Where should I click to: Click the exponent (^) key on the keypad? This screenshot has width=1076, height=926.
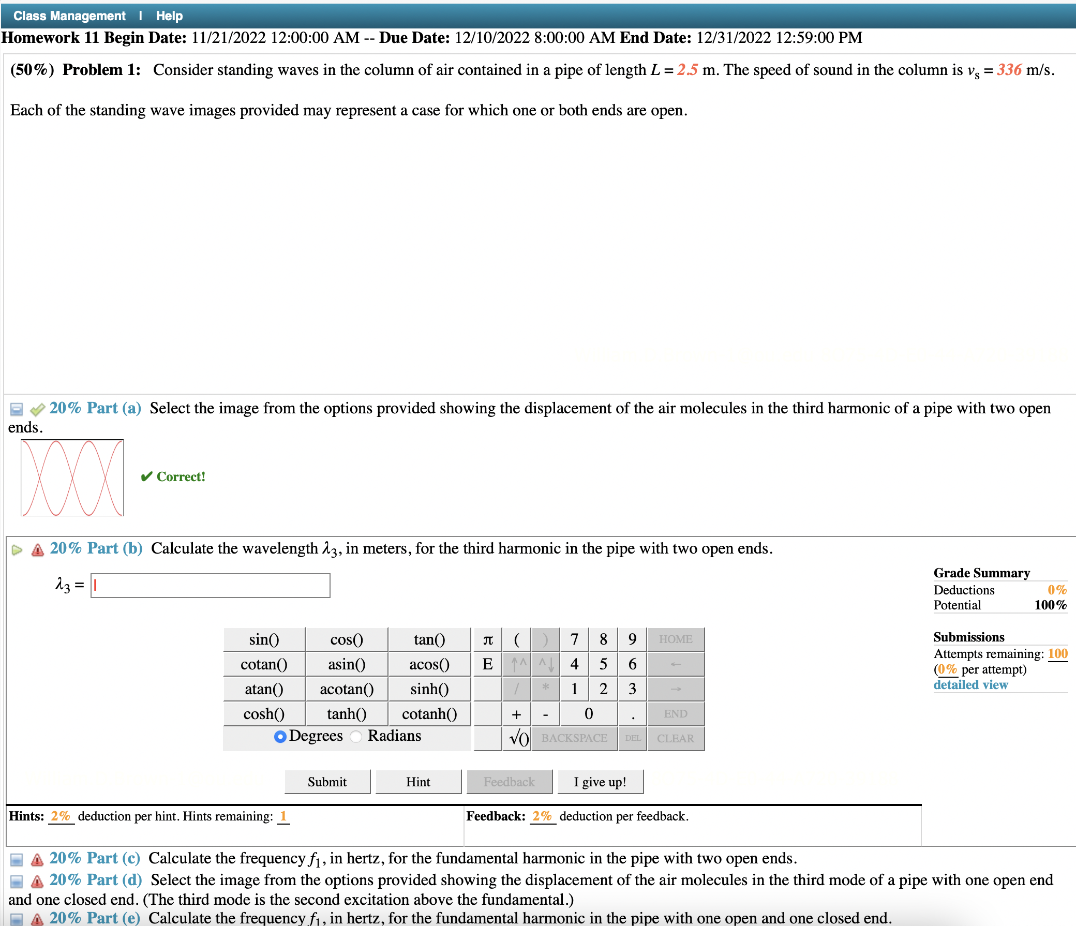tap(517, 664)
